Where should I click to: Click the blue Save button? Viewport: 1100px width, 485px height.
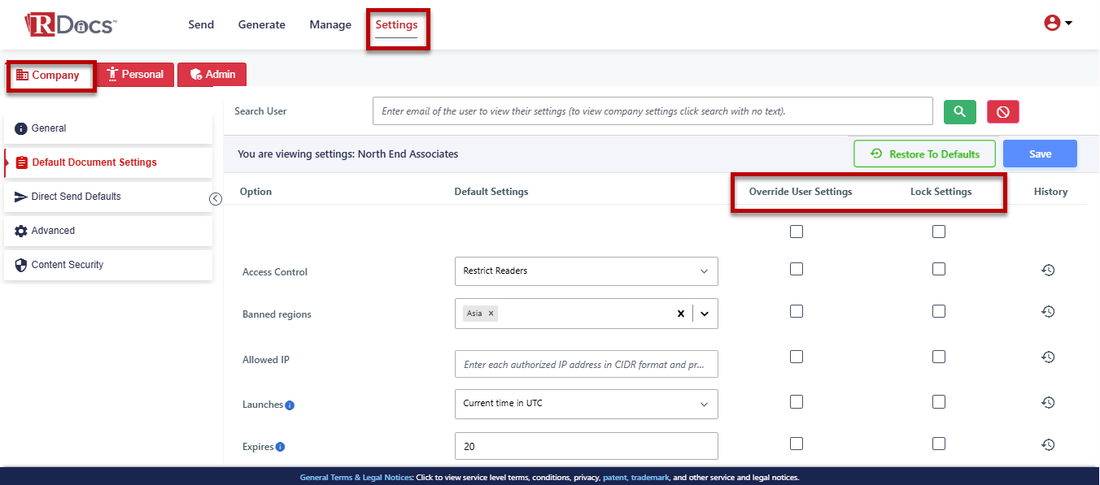(1040, 154)
